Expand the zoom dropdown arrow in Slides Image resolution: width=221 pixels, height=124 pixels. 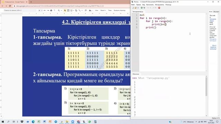click(61, 10)
